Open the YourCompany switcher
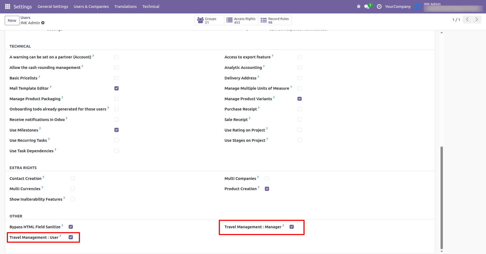Image resolution: width=486 pixels, height=254 pixels. point(398,7)
